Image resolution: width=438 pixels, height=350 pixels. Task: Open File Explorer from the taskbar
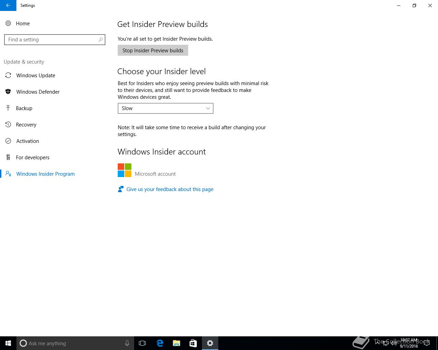point(177,343)
